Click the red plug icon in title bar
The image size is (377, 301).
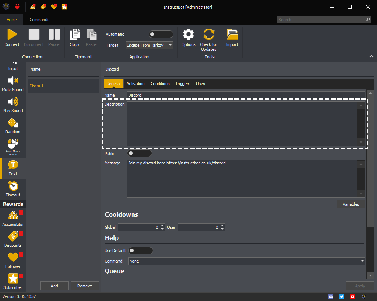tap(17, 7)
